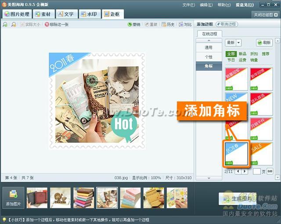Open the 文件(F) menu
Image resolution: width=281 pixels, height=224 pixels.
click(x=188, y=5)
